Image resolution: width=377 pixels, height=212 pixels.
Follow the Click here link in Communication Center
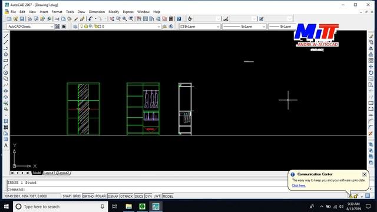(299, 185)
